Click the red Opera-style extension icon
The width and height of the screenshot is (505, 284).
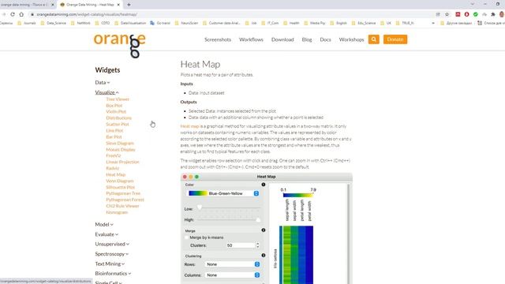tap(466, 14)
